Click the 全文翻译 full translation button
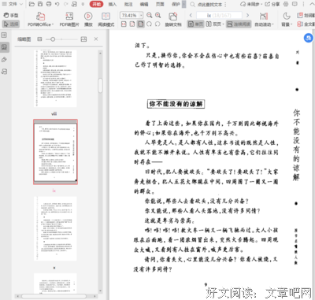 click(x=306, y=24)
